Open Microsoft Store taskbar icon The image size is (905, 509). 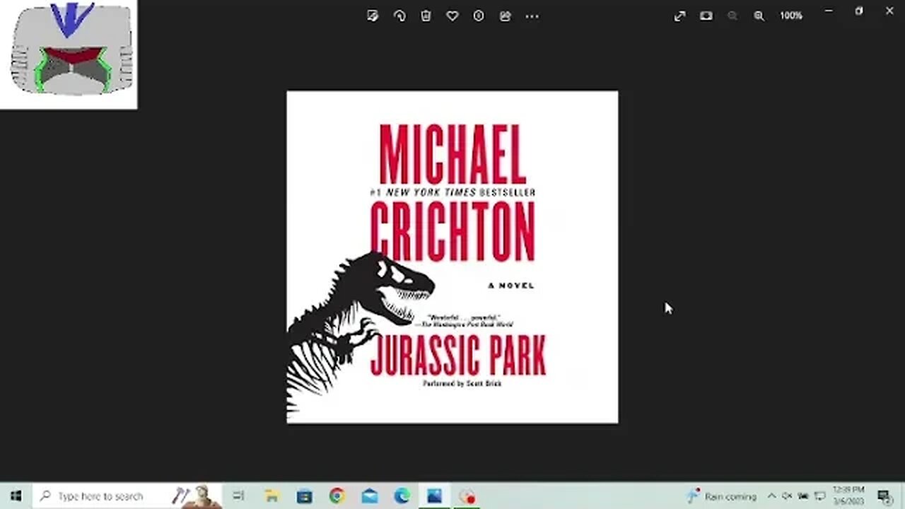click(304, 496)
